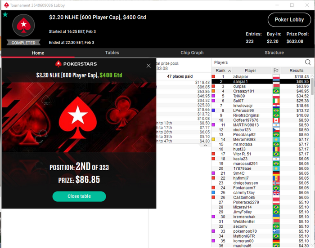Sort by the Results column header
Screen dimensions: 315x248
[x=296, y=71]
